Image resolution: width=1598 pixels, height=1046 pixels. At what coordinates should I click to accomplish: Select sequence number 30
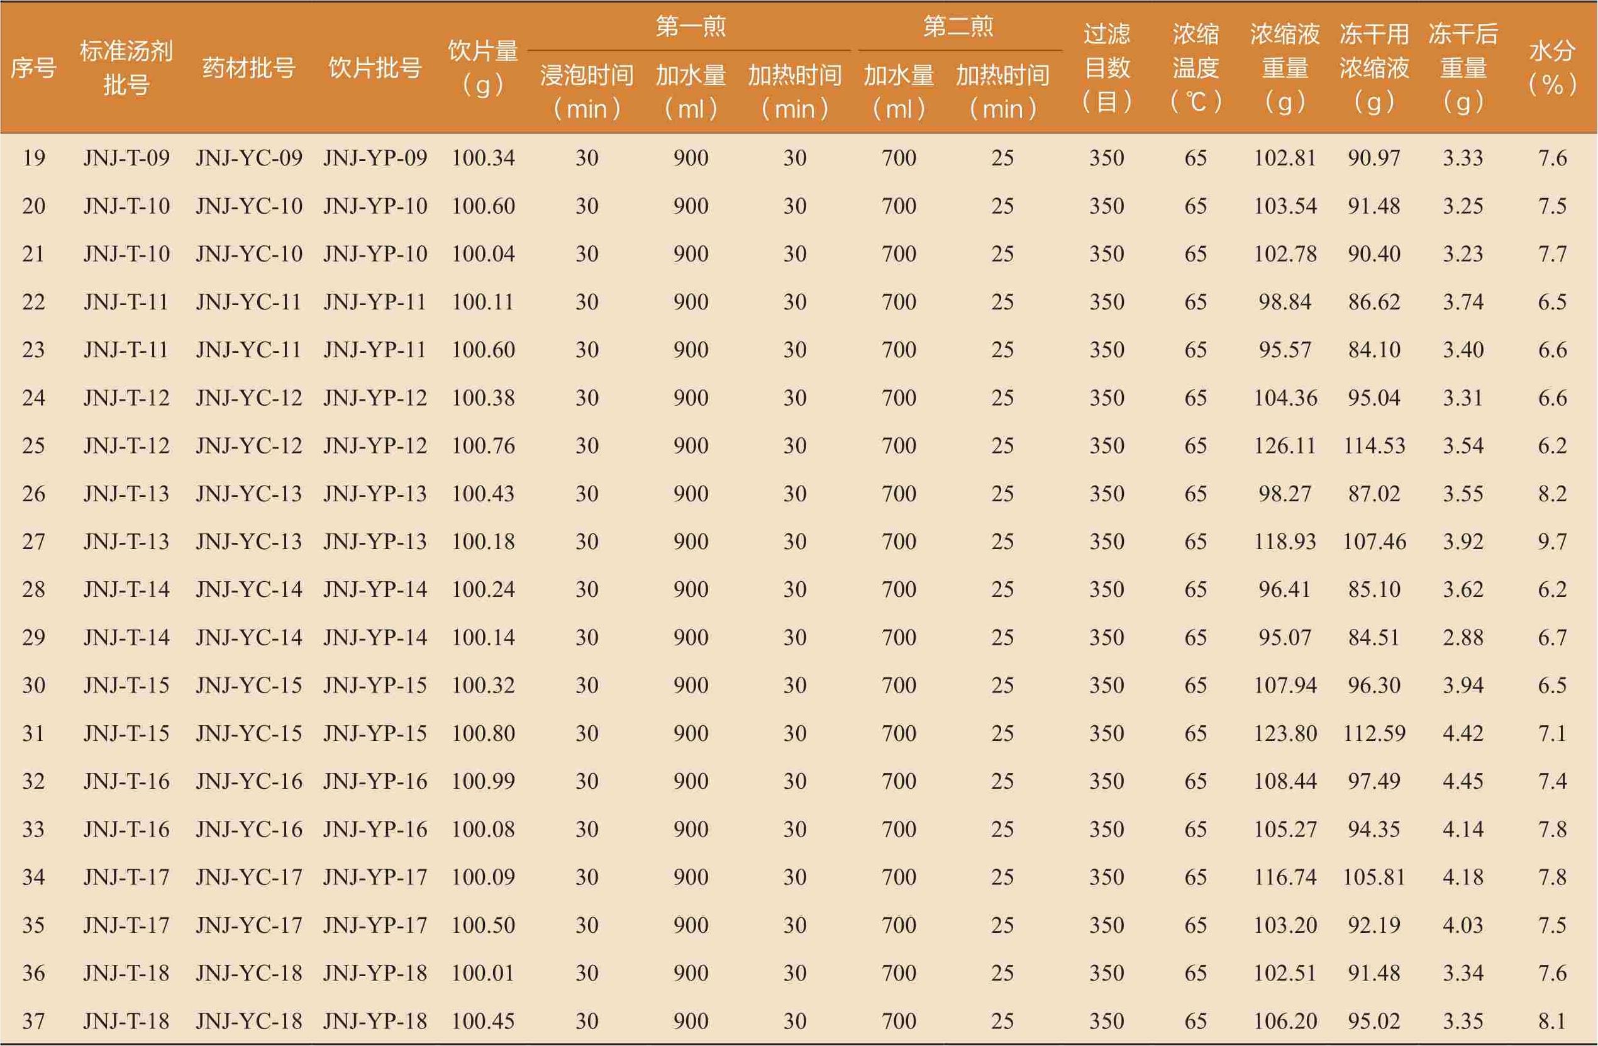33,685
